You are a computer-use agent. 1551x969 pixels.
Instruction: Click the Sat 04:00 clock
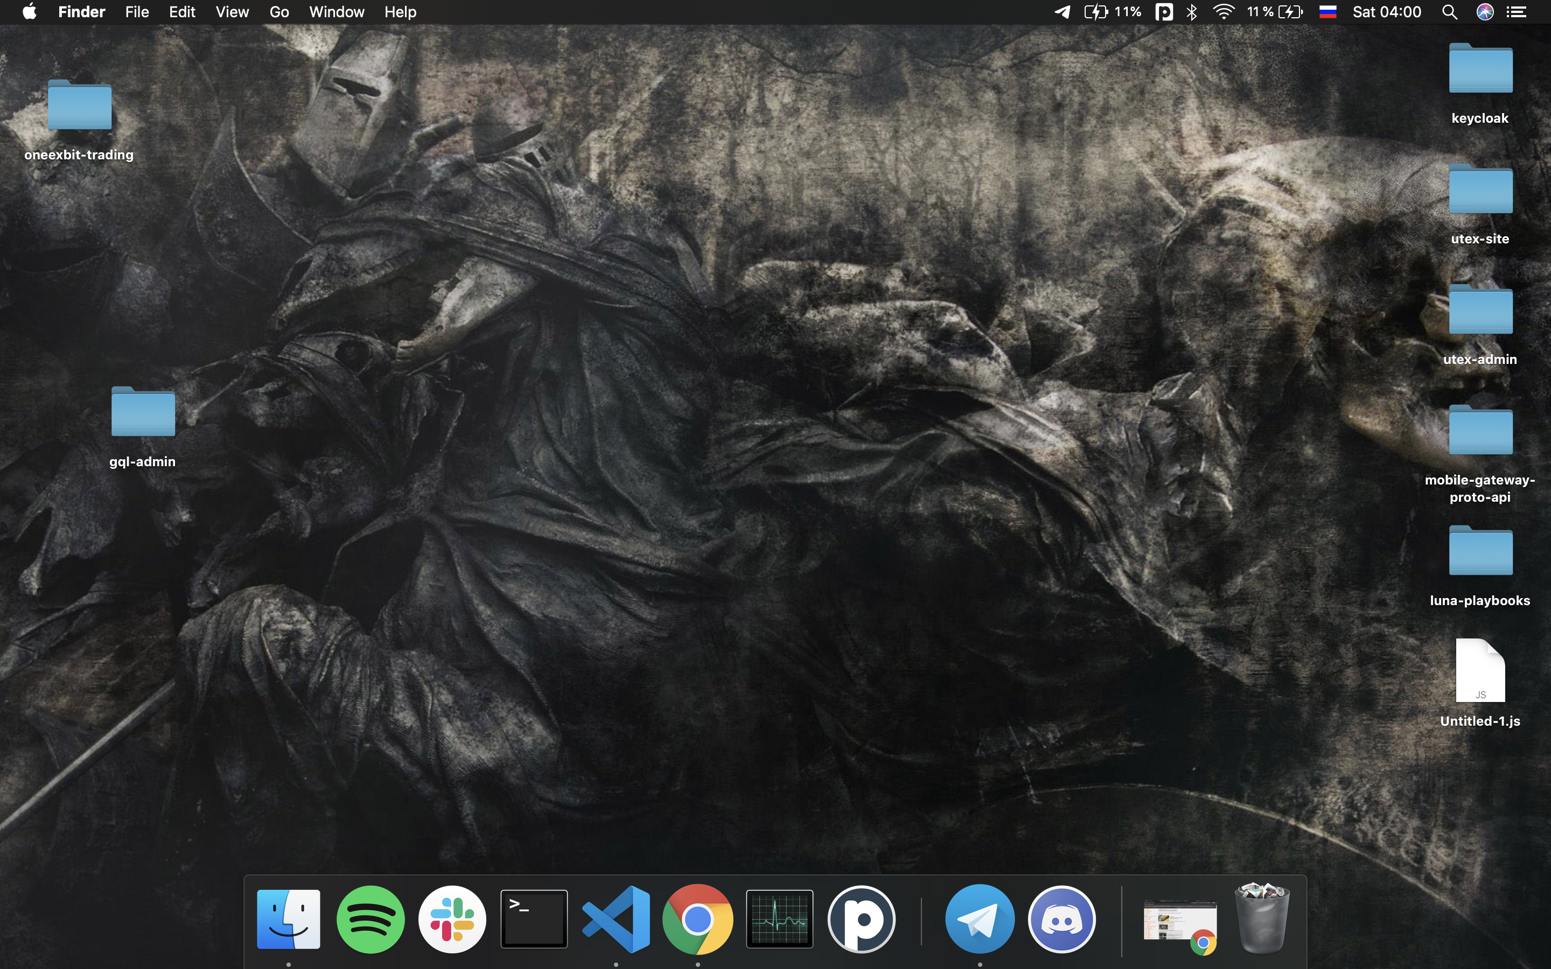point(1387,11)
